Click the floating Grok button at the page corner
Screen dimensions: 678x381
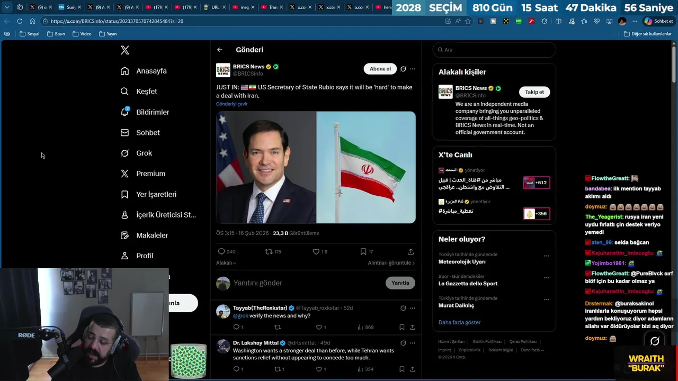(x=655, y=341)
